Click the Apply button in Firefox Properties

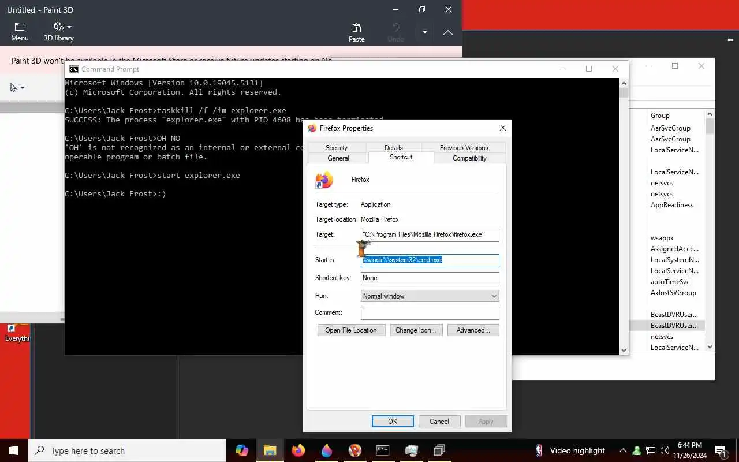486,422
